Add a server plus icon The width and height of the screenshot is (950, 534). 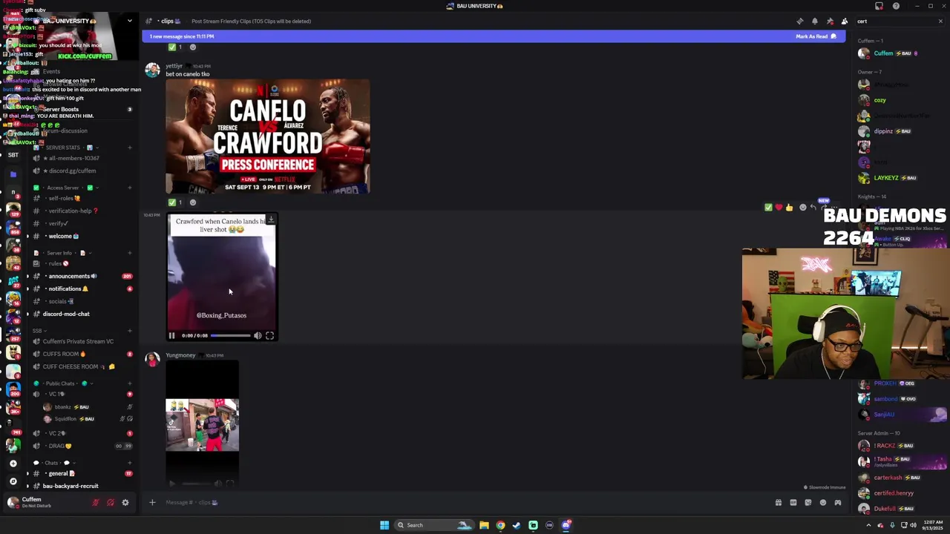[x=13, y=464]
